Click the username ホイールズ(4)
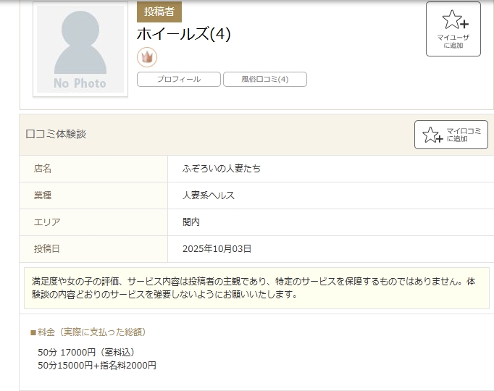This screenshot has height=391, width=494. [184, 34]
